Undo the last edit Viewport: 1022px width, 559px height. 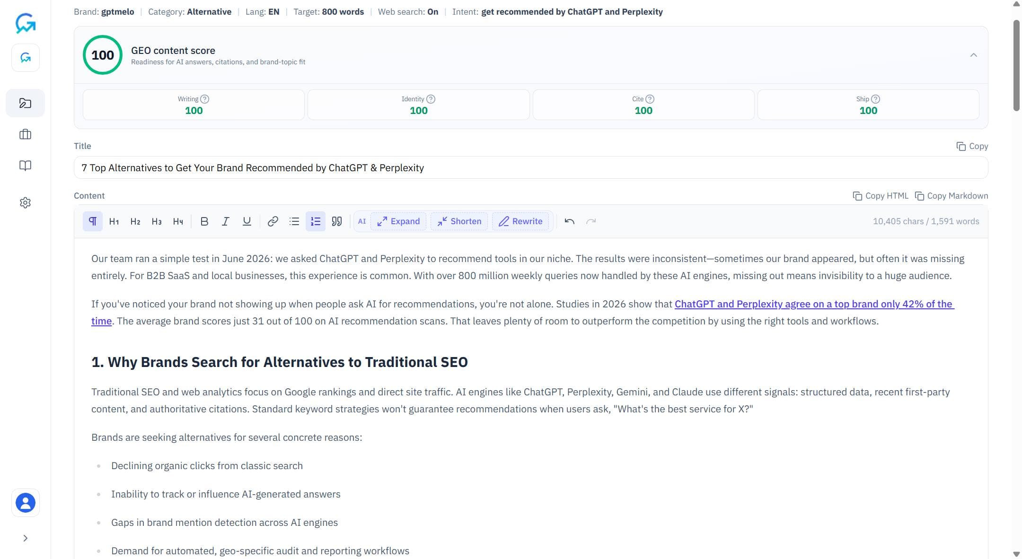[570, 221]
